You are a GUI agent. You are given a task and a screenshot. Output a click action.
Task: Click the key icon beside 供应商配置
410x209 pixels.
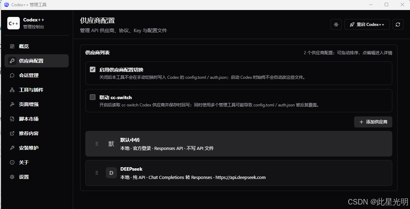[12, 61]
